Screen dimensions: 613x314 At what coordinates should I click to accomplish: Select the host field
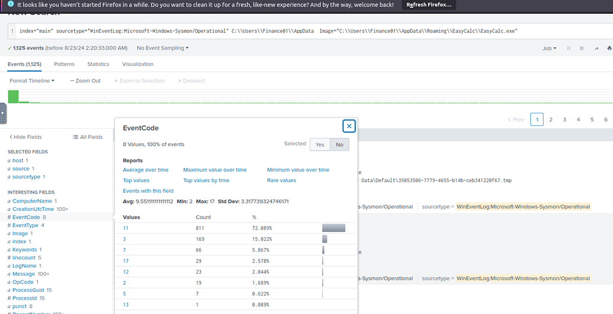[18, 161]
